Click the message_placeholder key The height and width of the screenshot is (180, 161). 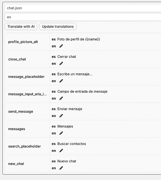26,77
